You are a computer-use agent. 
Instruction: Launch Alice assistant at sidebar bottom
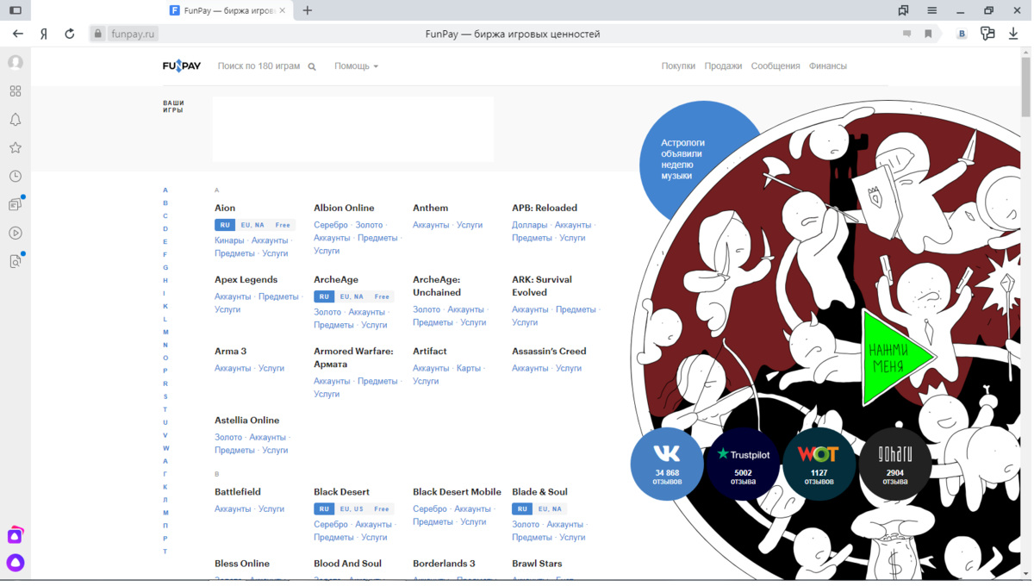(x=16, y=563)
